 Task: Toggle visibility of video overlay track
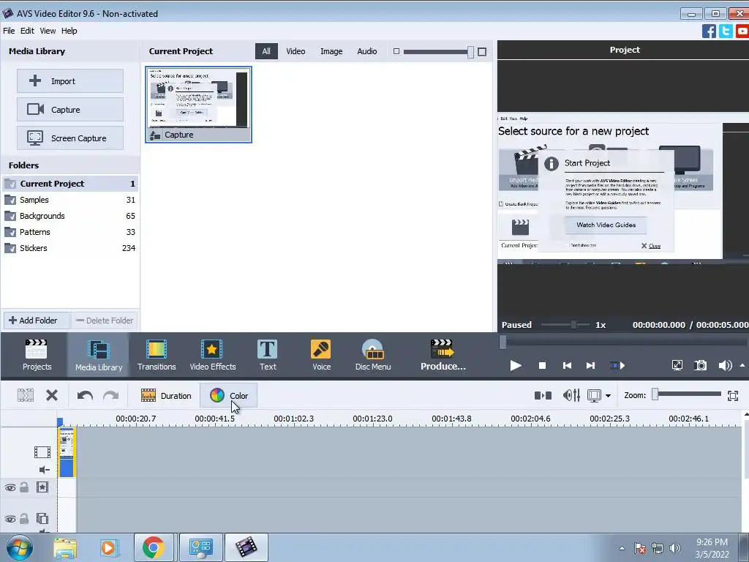[x=10, y=519]
